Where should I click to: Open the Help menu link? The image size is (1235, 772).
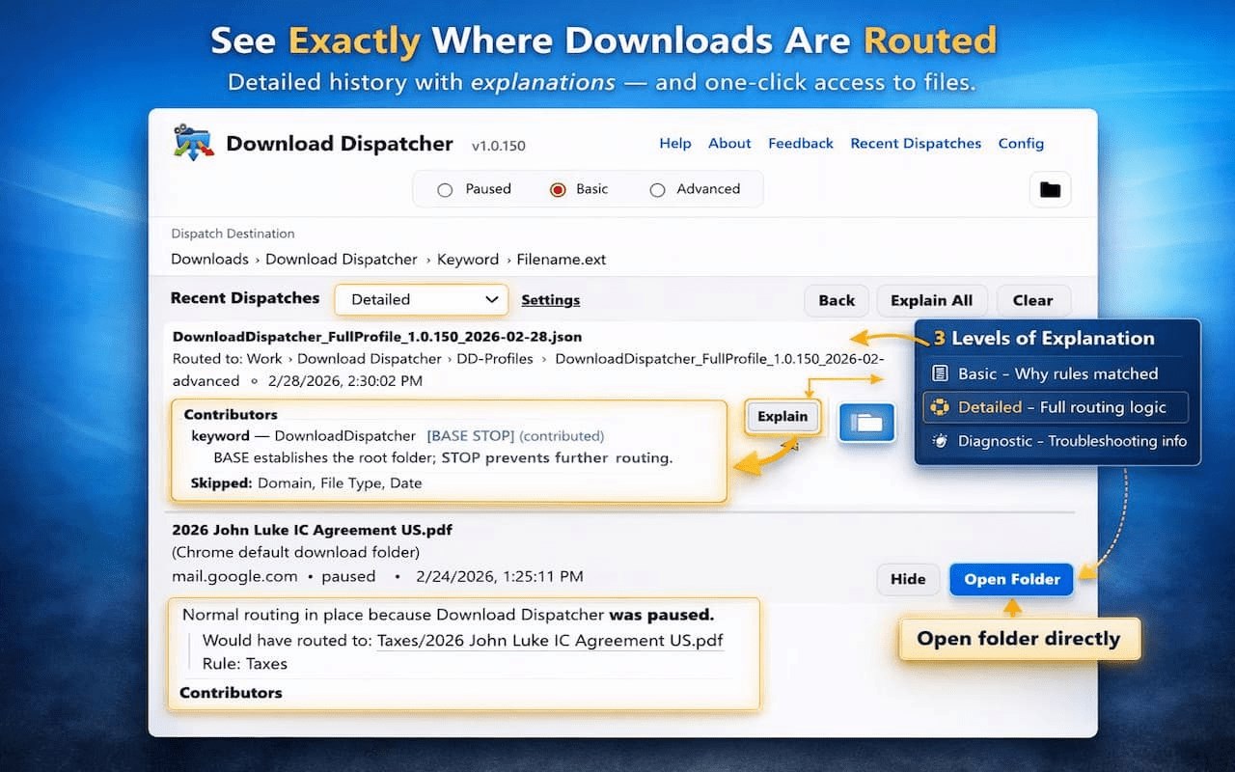pyautogui.click(x=675, y=143)
